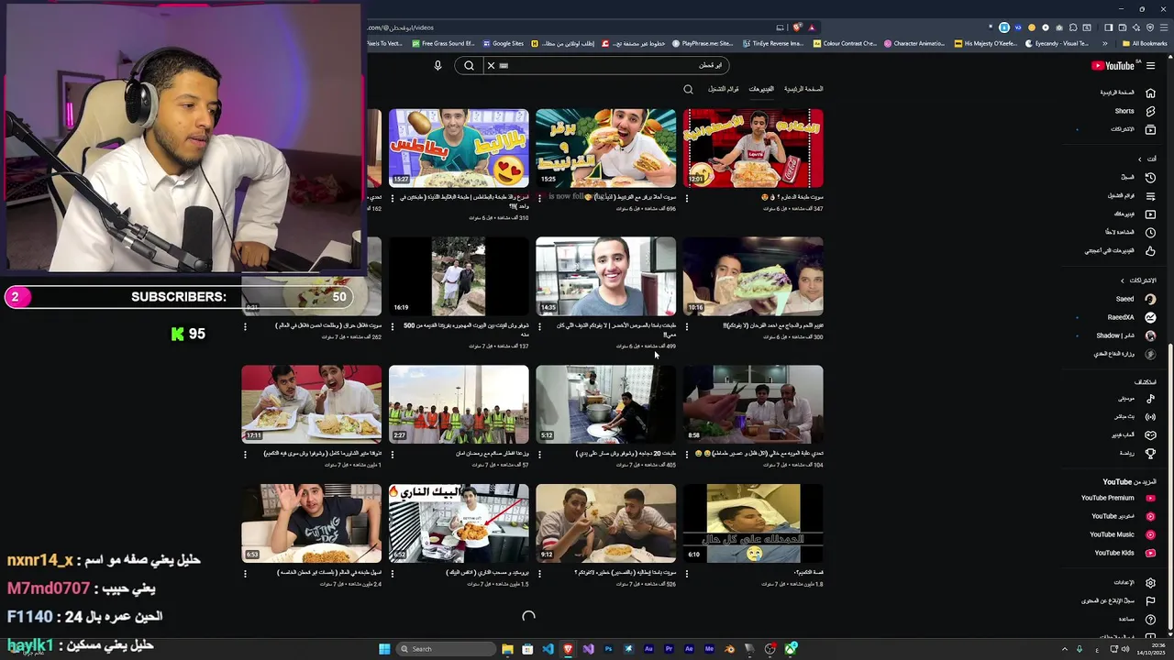The width and height of the screenshot is (1174, 660).
Task: Open Gaming in the Explore section
Action: (x=1134, y=434)
